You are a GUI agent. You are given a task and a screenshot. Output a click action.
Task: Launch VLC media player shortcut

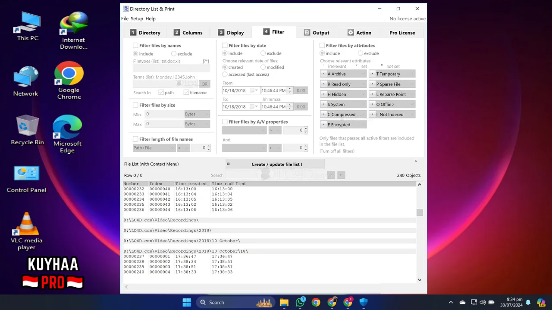tap(27, 231)
